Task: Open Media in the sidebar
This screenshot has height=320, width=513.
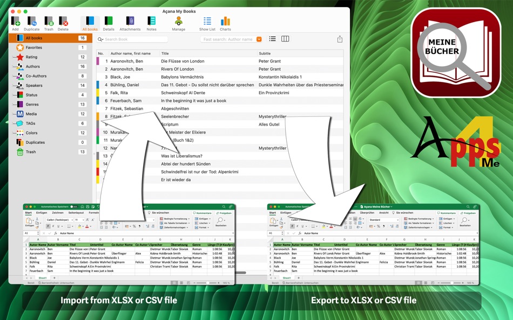Action: click(x=50, y=114)
